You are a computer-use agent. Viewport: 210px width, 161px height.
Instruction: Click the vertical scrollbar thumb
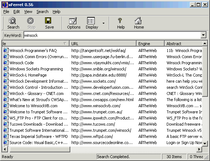click(205, 71)
